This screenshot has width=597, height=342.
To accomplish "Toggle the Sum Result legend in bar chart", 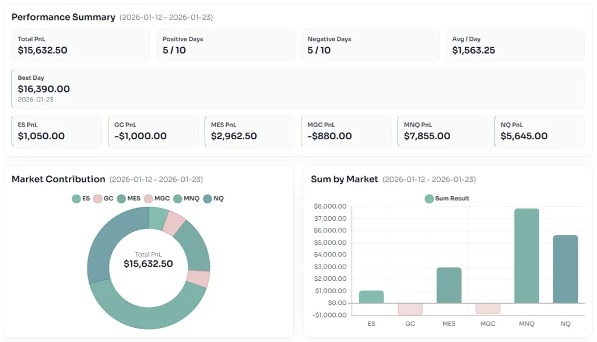I will click(447, 199).
